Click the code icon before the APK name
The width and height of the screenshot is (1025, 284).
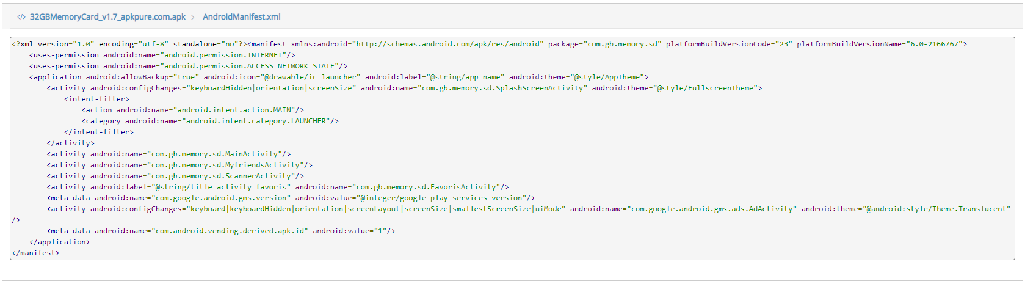21,17
